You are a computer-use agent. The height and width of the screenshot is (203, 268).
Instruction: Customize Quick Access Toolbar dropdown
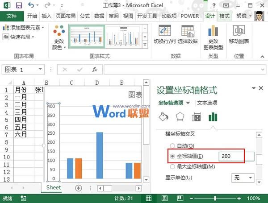click(62, 6)
